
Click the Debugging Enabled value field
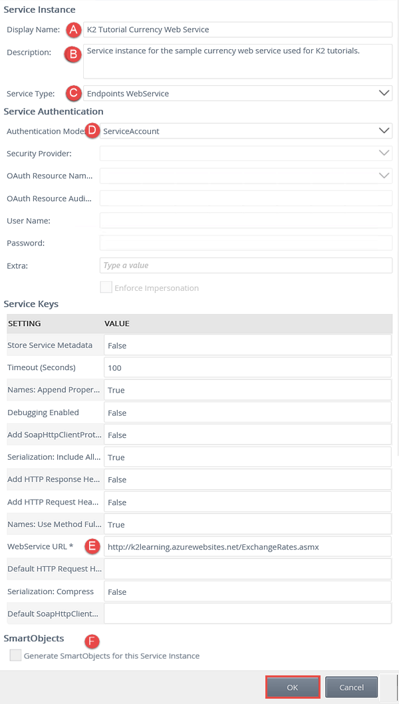(247, 413)
